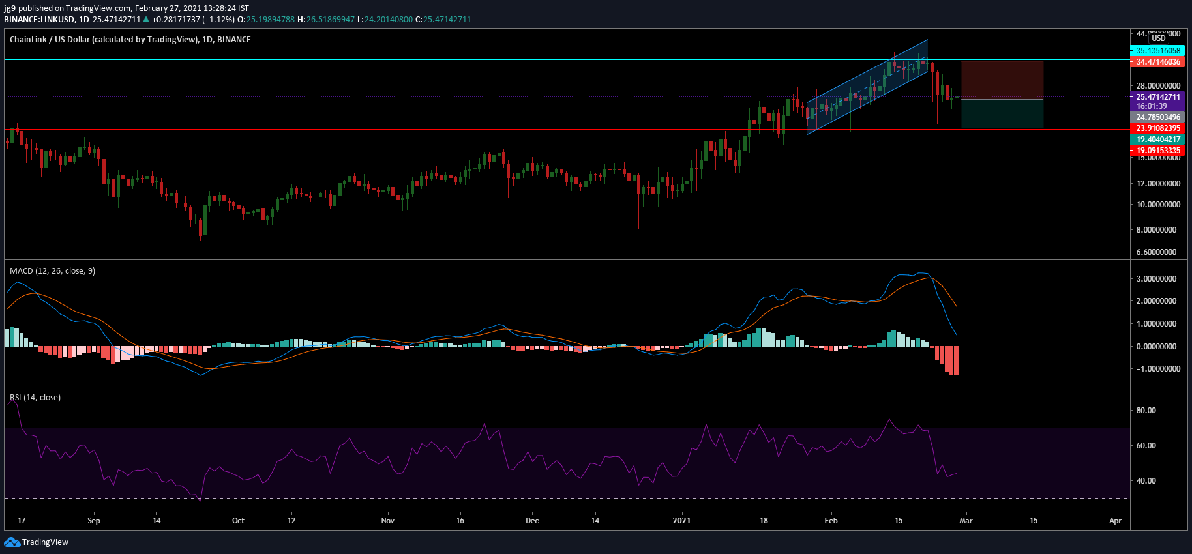Select the blue ascending channel drawing

(x=867, y=87)
